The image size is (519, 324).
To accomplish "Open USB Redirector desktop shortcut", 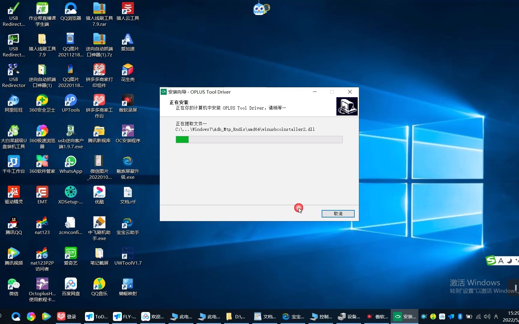I will (x=14, y=76).
